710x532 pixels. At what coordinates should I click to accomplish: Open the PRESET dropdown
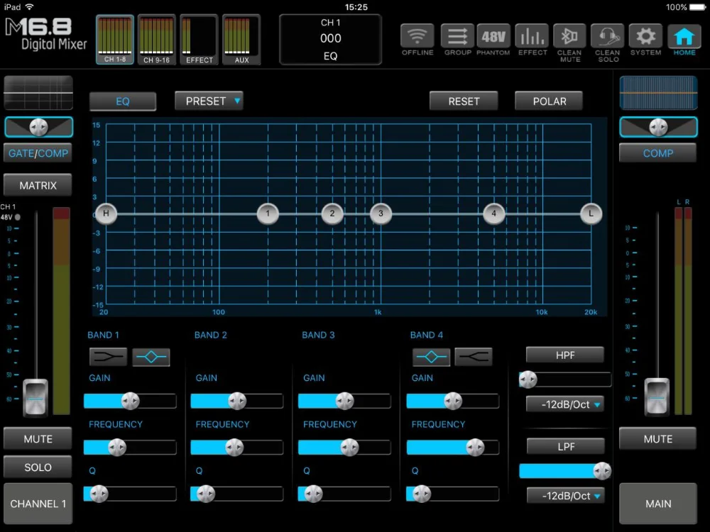click(x=209, y=101)
